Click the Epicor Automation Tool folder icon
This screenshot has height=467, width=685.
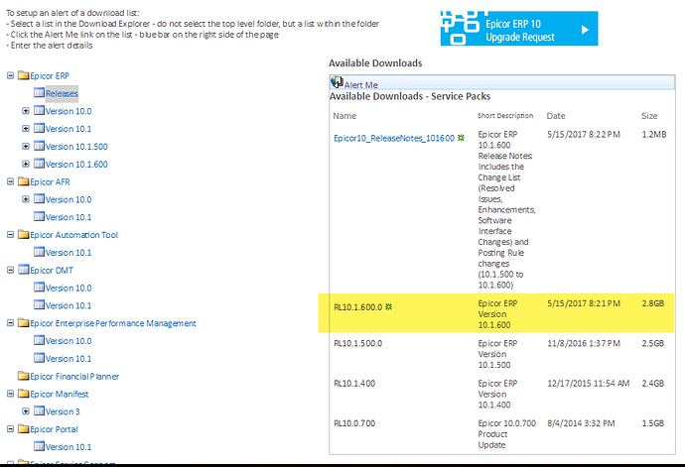[x=24, y=234]
